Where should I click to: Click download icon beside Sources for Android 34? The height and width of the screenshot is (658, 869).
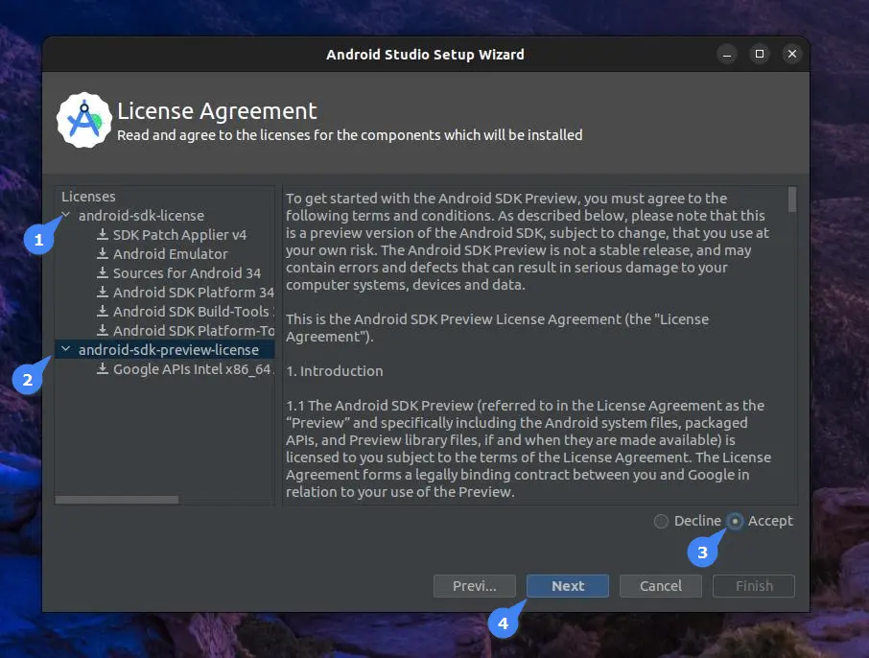coord(103,272)
